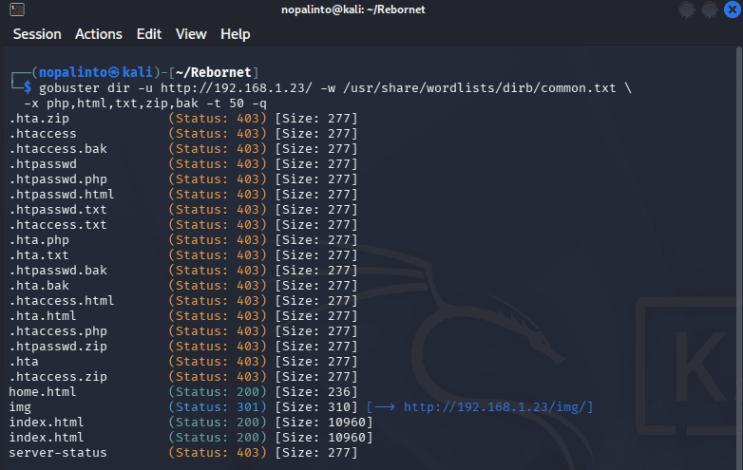Open the Actions menu
Image resolution: width=743 pixels, height=470 pixels.
(99, 34)
